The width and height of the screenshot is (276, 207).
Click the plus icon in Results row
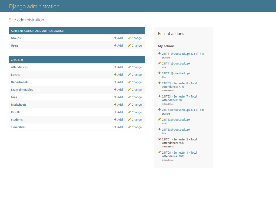115,112
